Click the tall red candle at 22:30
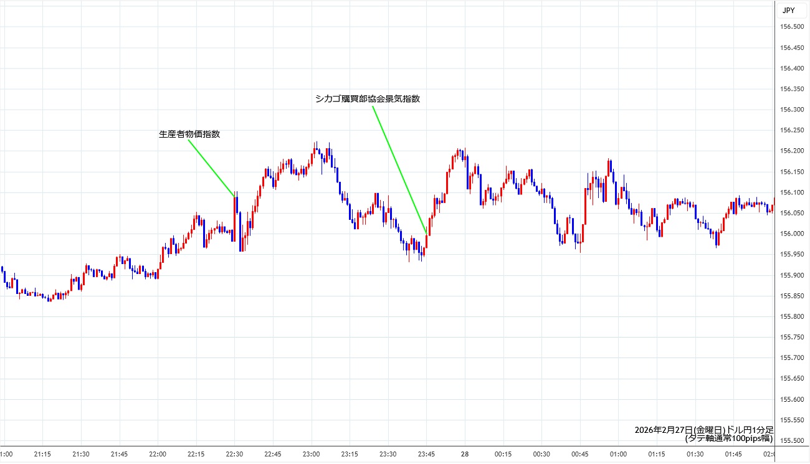Screen dimensions: 810x464 (235, 218)
